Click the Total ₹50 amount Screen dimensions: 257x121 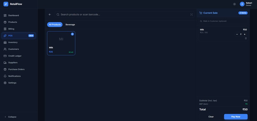pos(245,109)
